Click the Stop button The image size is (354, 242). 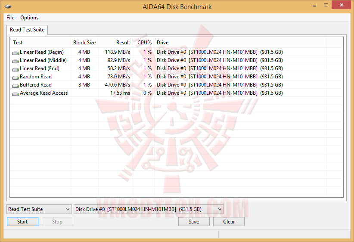coord(57,222)
